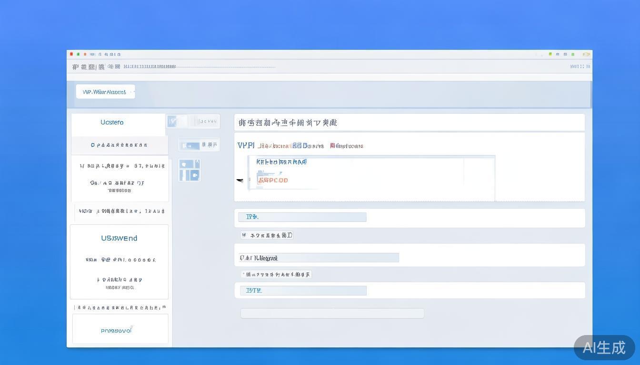640x365 pixels.
Task: Click the middle Llleanua input field
Action: pyautogui.click(x=319, y=258)
